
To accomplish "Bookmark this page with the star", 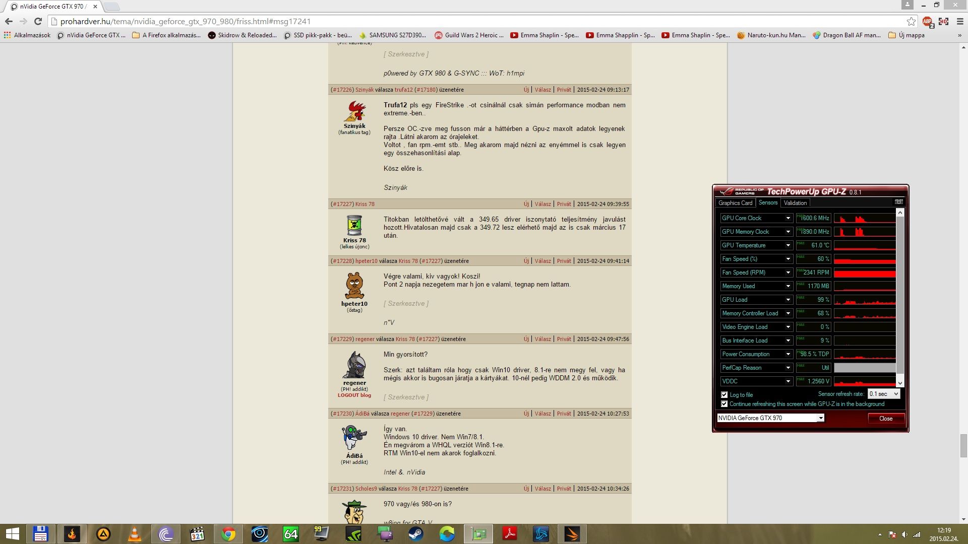I will (911, 21).
